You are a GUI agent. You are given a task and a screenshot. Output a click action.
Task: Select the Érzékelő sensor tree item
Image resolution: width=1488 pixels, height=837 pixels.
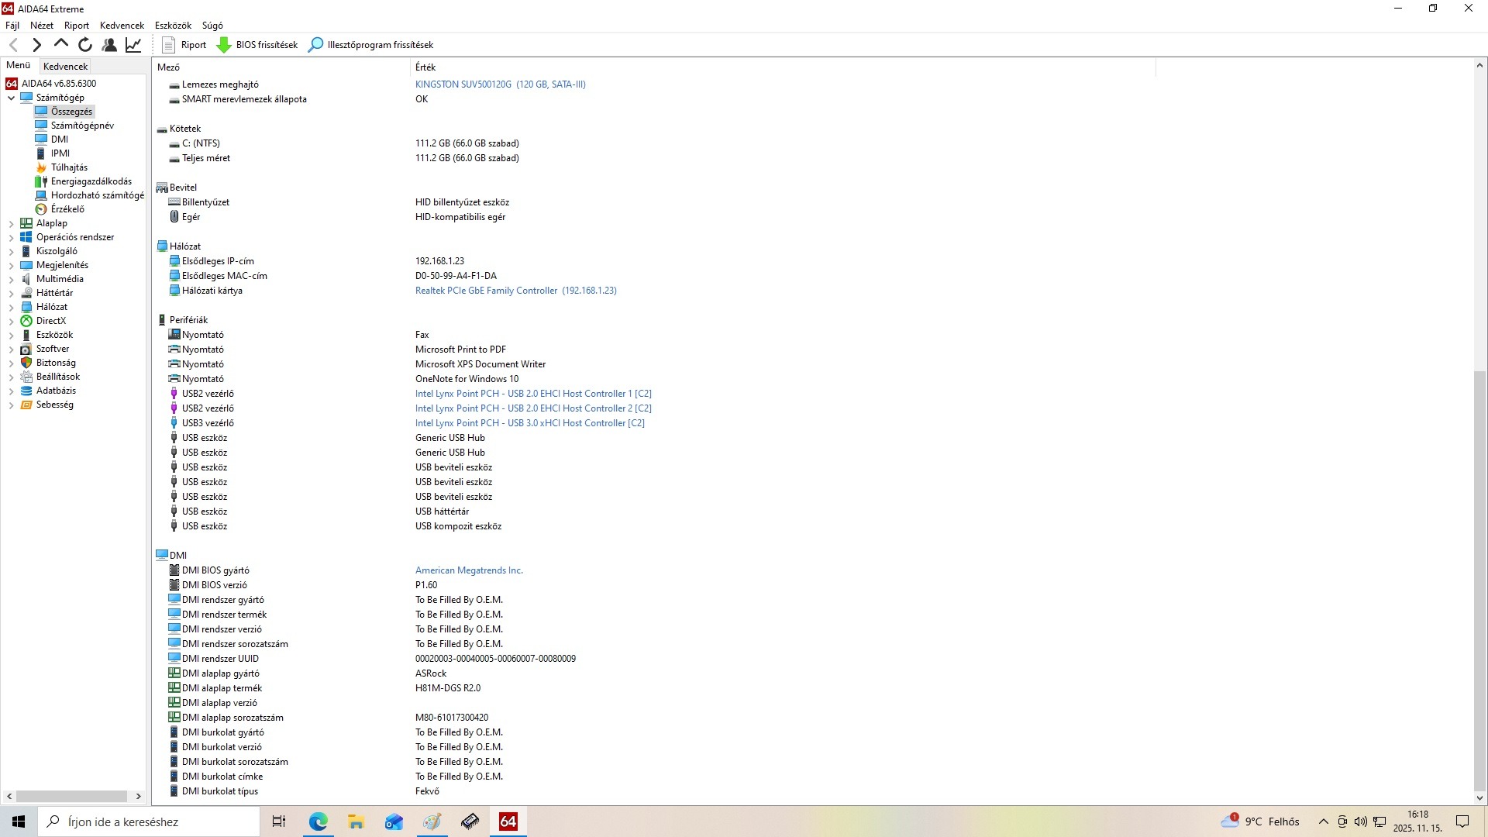pos(67,209)
